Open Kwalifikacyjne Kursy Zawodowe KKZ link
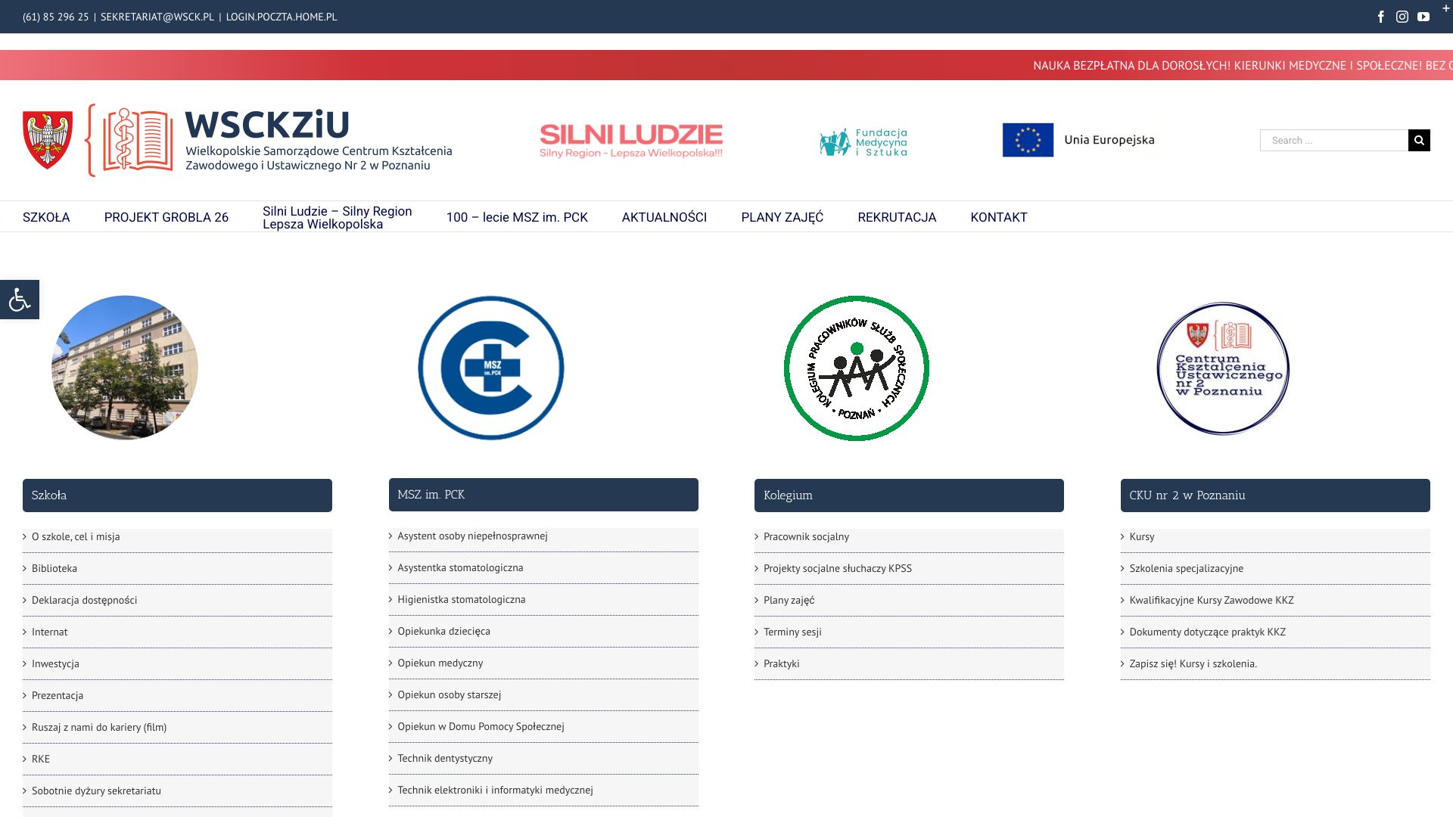Viewport: 1453px width, 817px height. (1212, 600)
